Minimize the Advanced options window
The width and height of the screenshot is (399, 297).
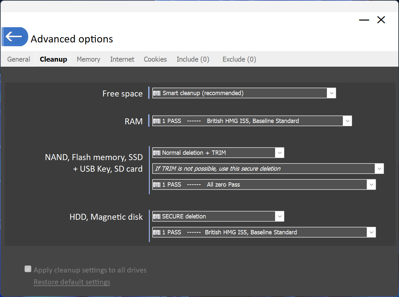[x=364, y=20]
